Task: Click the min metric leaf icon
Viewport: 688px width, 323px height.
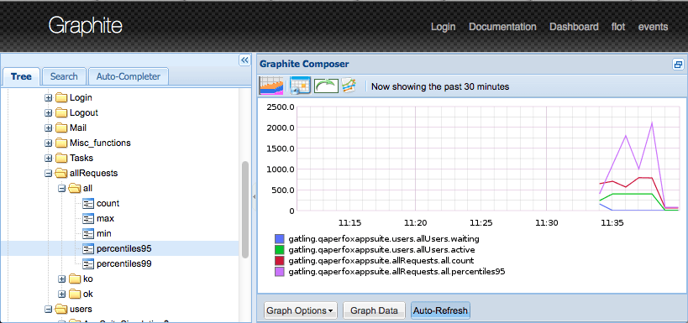Action: 88,233
